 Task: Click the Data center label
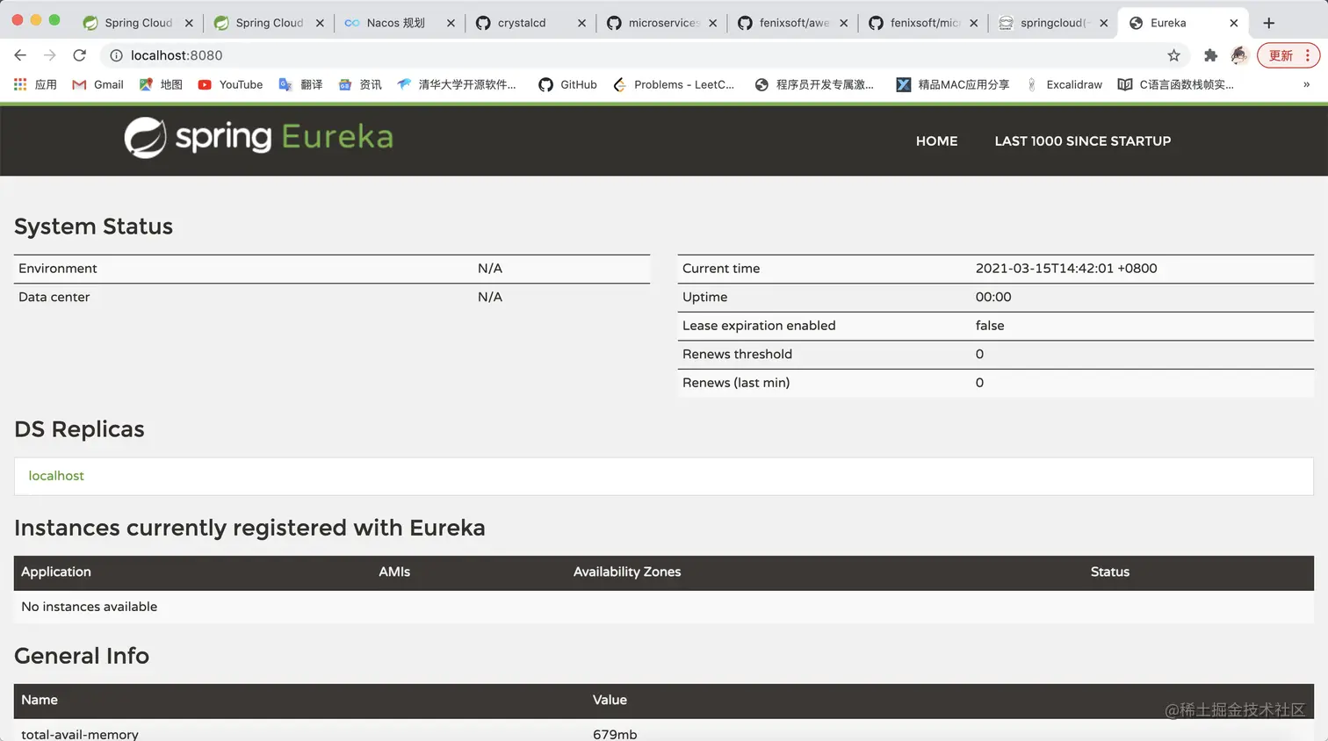tap(54, 297)
